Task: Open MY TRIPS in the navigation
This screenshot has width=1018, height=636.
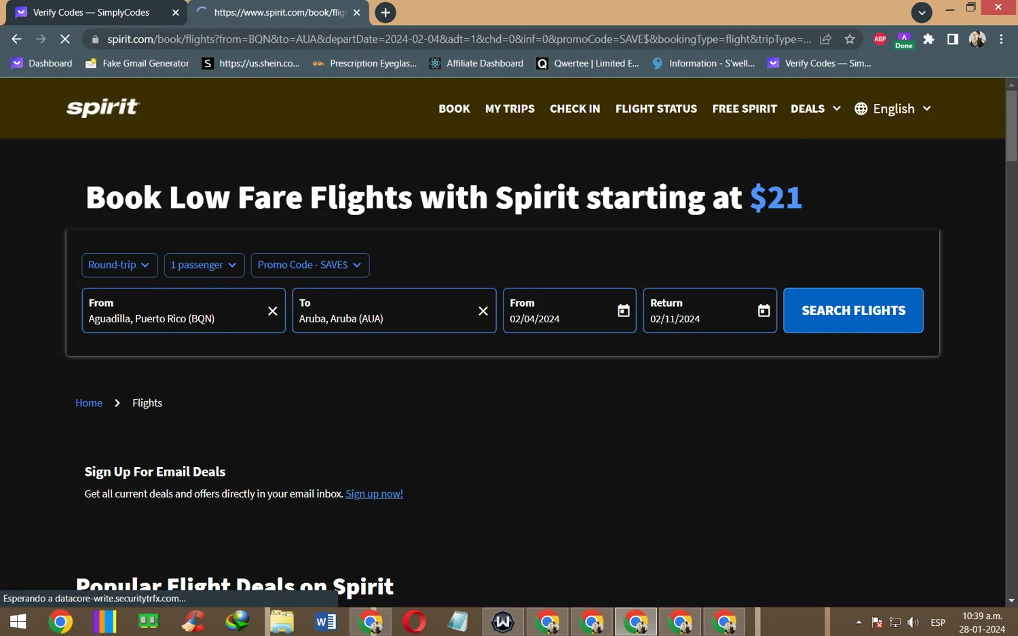Action: pyautogui.click(x=510, y=109)
